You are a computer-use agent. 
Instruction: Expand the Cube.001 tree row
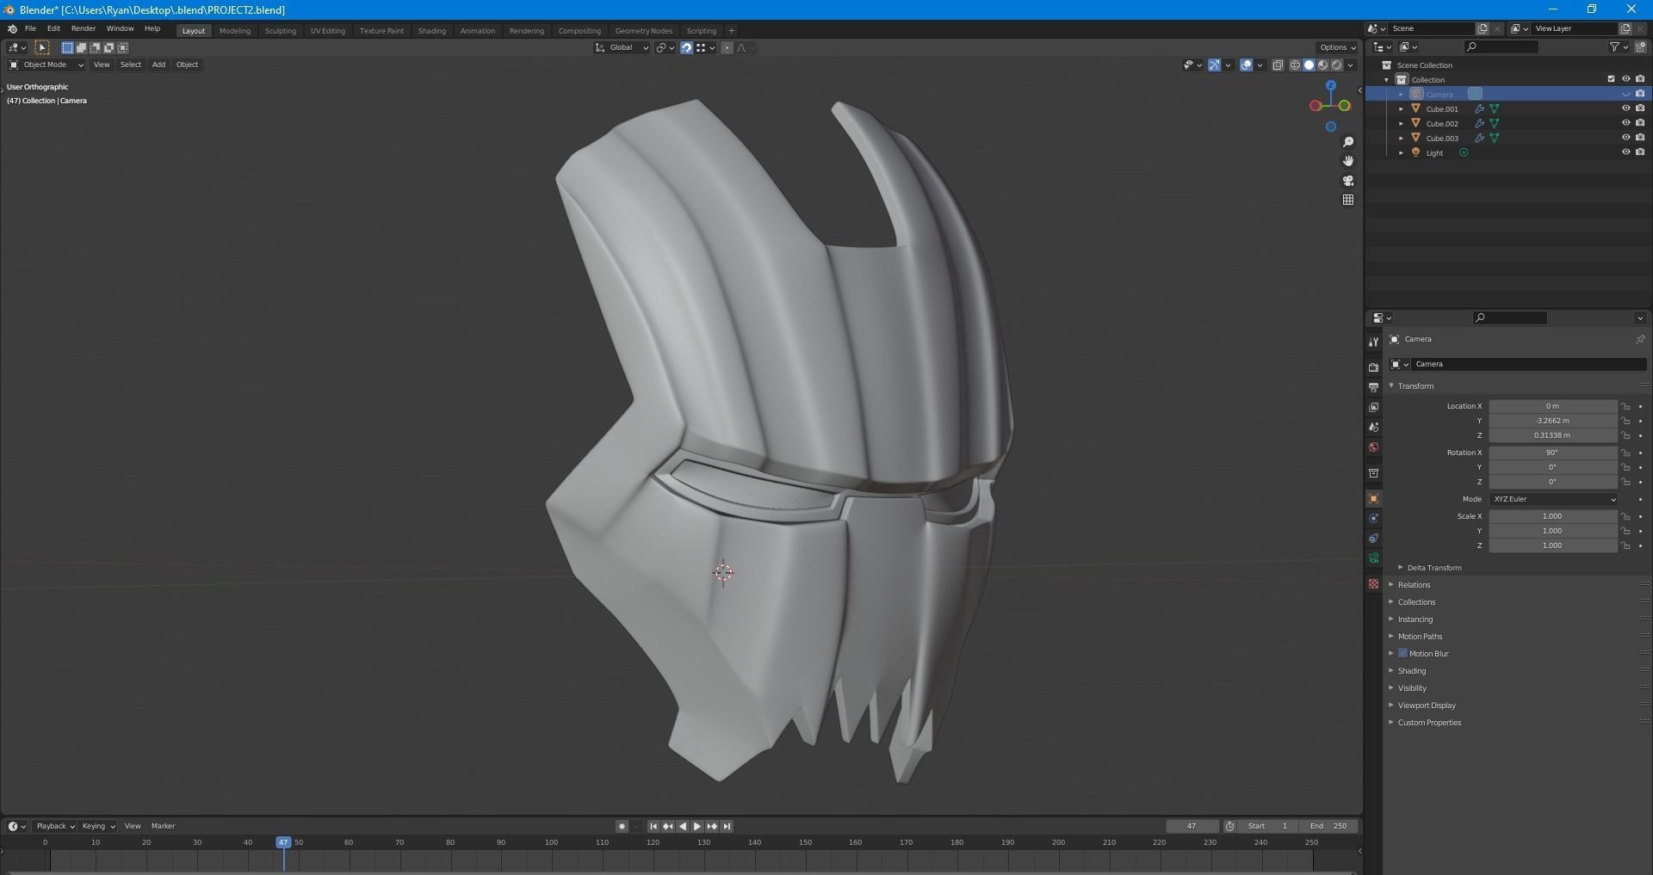[x=1402, y=109]
